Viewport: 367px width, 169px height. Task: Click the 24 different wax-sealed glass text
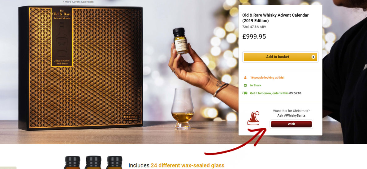(188, 166)
